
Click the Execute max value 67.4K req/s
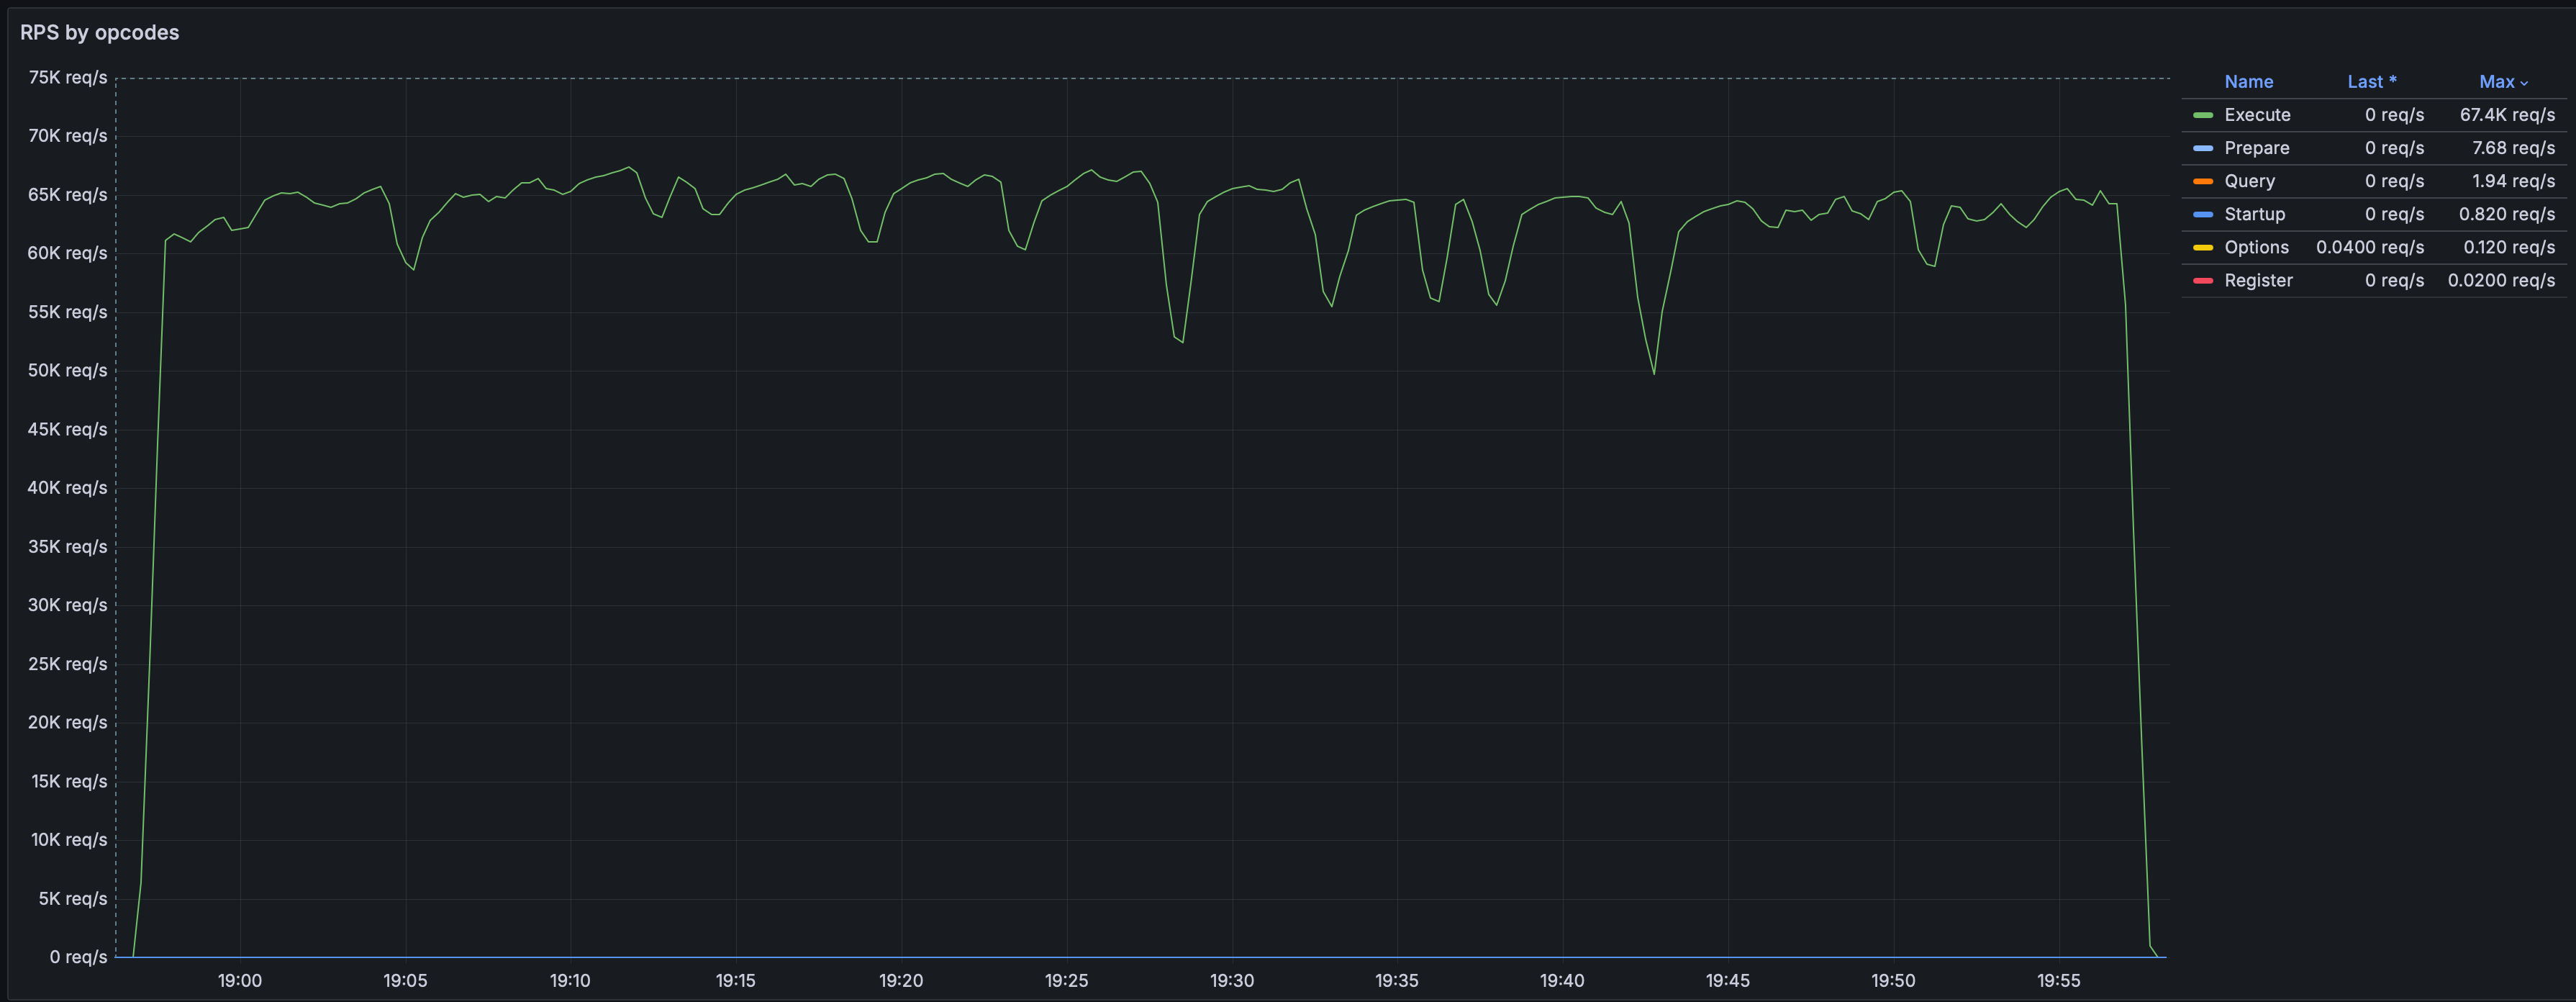point(2507,115)
